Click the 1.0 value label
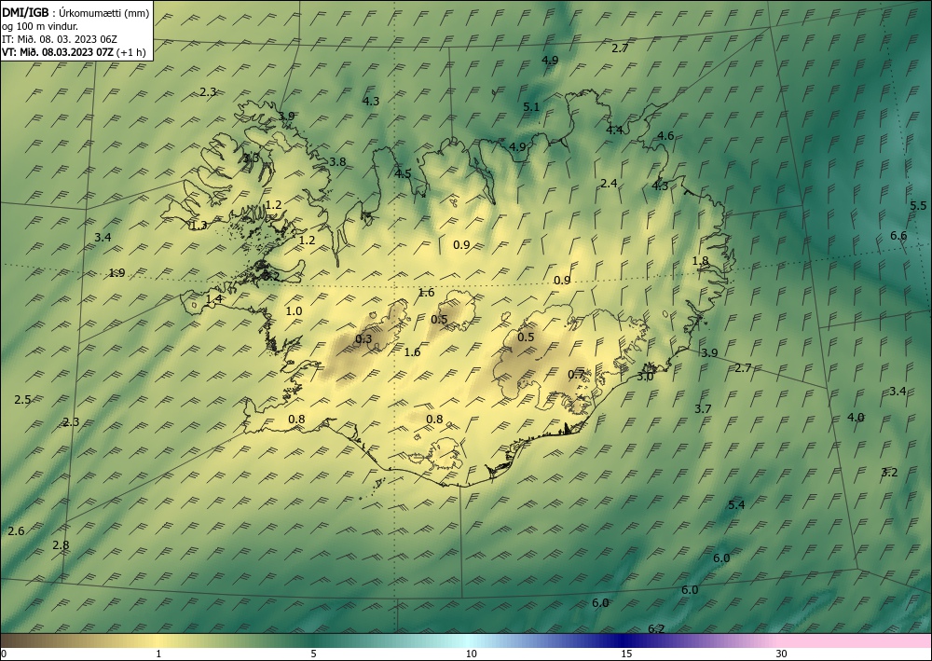This screenshot has width=932, height=661. (295, 310)
